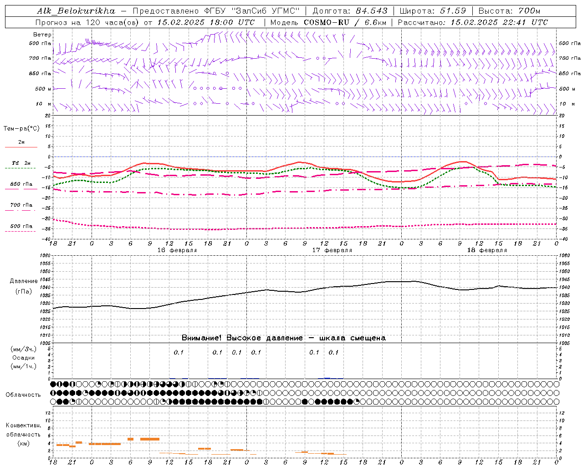Image resolution: width=583 pixels, height=466 pixels.
Task: Click the '10 м' wind level label on left
Action: click(43, 104)
